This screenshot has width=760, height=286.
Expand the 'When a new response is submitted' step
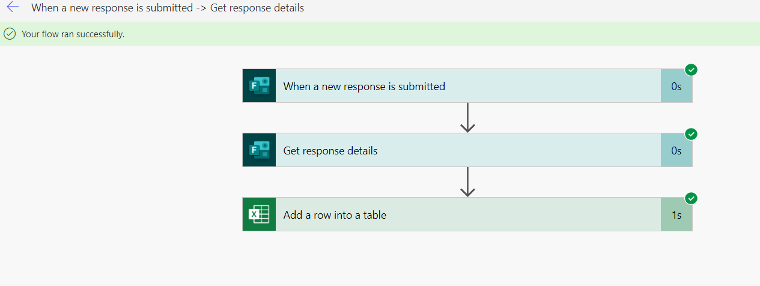[x=467, y=86]
